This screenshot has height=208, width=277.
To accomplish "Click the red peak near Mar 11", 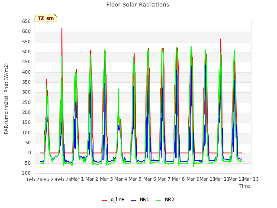I will click(221, 39).
